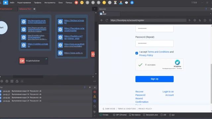Uncheck the accept Terms and Conditions checkbox
The image size is (212, 119).
point(137,53)
